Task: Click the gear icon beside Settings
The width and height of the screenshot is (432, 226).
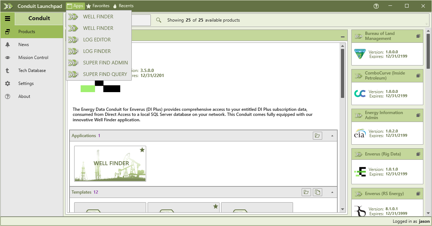Action: (8, 83)
